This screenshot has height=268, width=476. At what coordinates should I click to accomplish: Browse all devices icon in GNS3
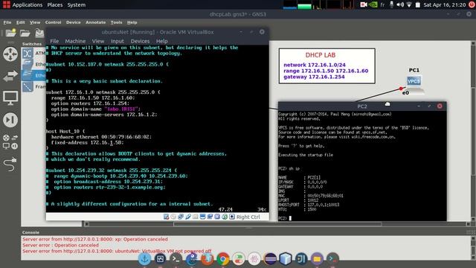click(x=10, y=142)
